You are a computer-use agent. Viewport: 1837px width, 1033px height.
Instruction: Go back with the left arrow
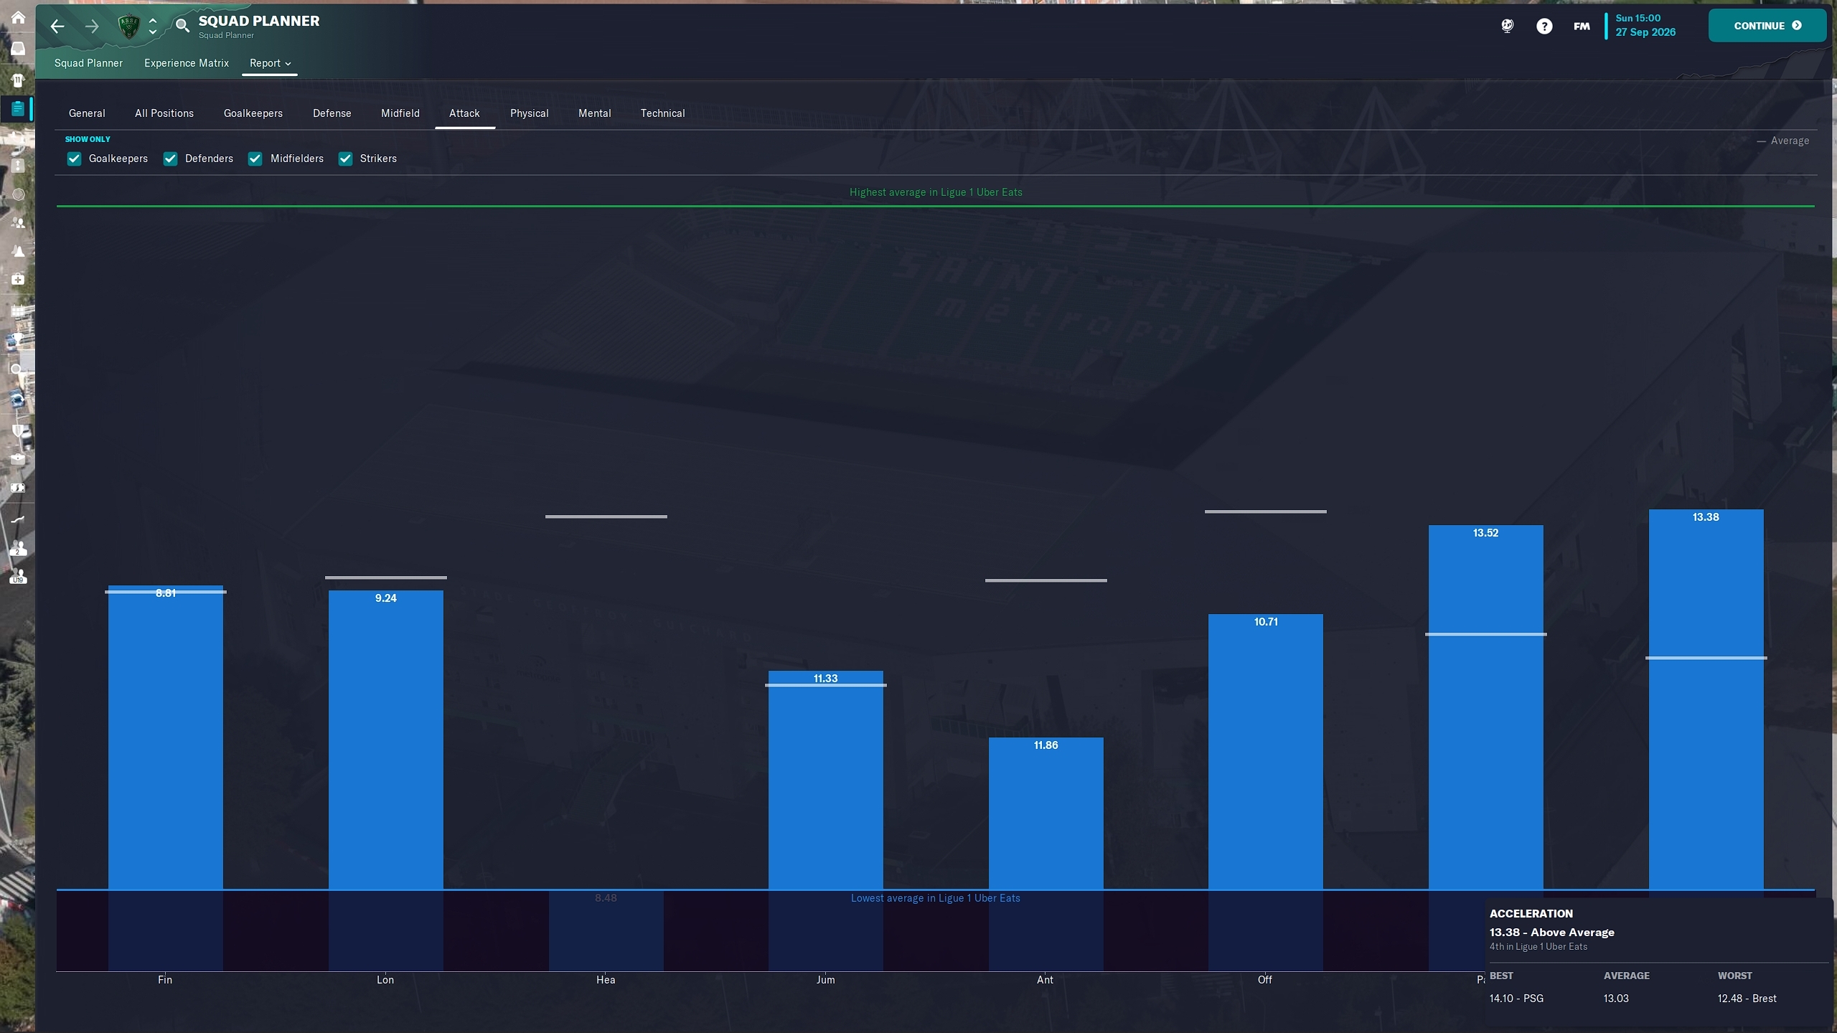pyautogui.click(x=57, y=27)
